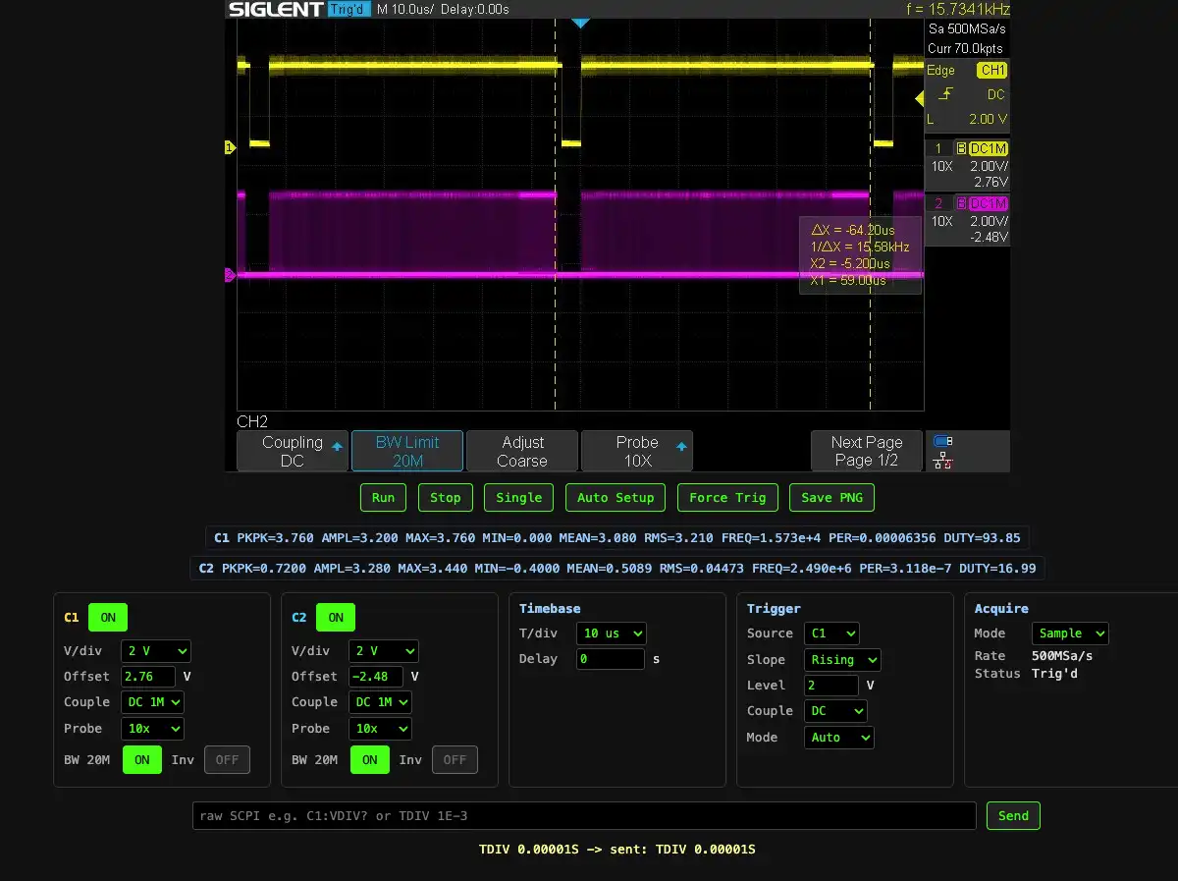
Task: Open the C1 V/div dropdown
Action: pyautogui.click(x=155, y=650)
